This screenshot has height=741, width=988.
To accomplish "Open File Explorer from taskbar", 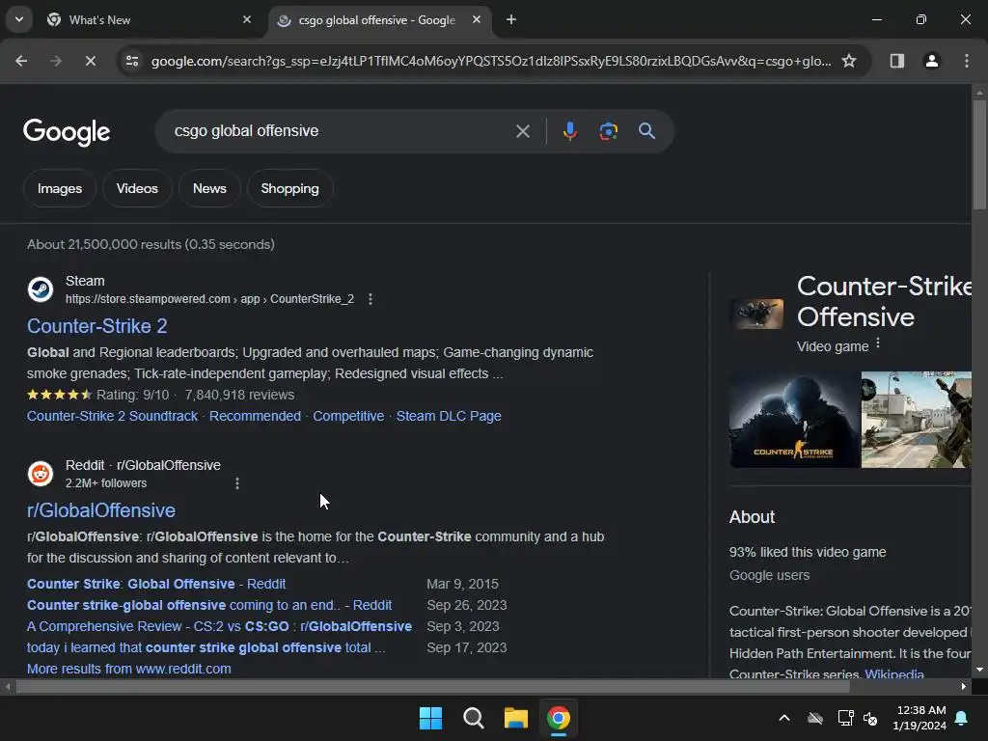I will pos(515,718).
